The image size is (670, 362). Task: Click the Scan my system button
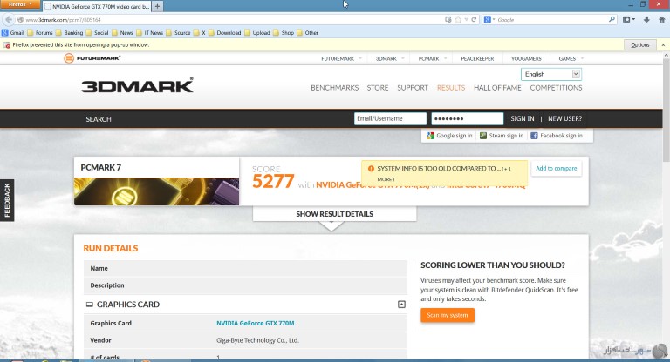[x=448, y=315]
